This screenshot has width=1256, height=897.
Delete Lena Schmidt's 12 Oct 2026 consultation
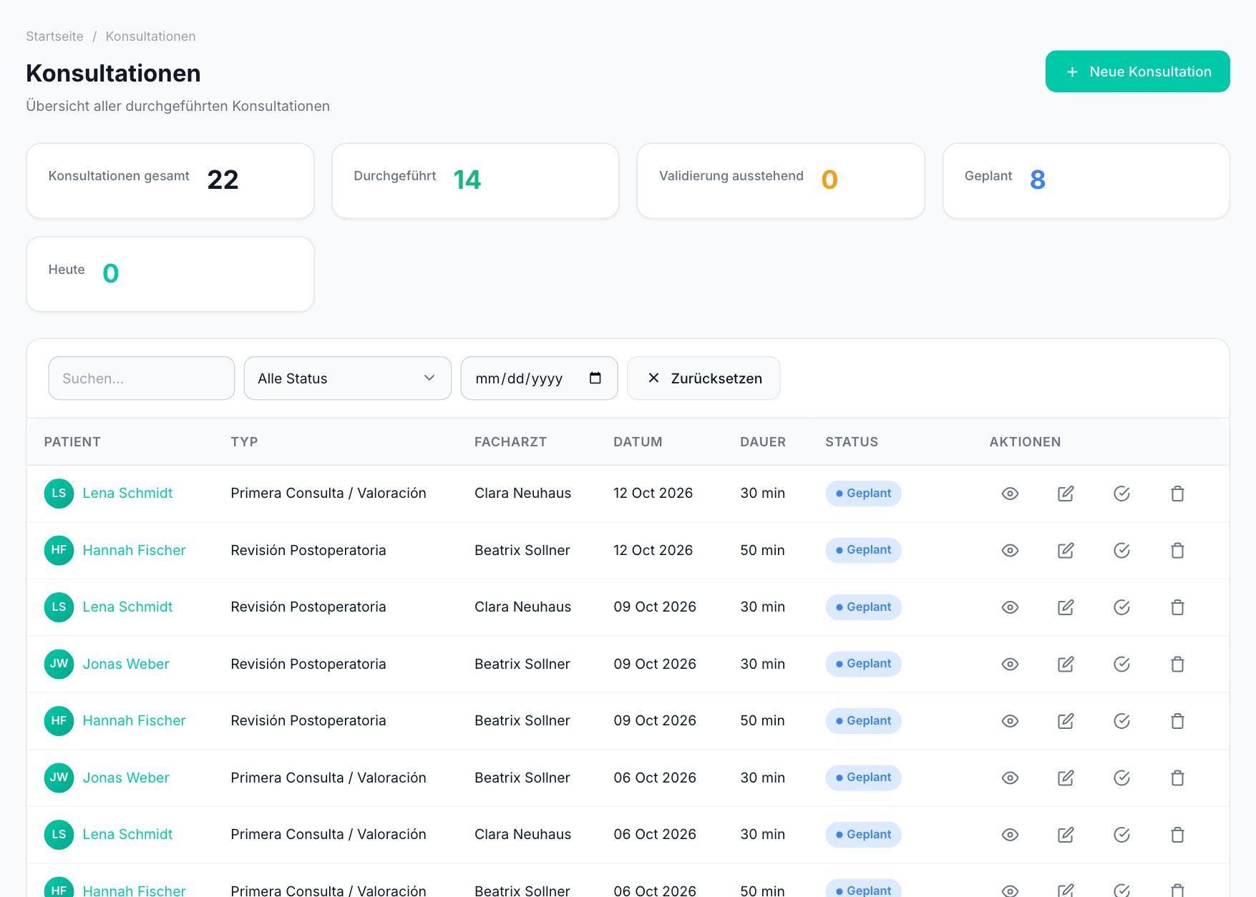point(1177,494)
